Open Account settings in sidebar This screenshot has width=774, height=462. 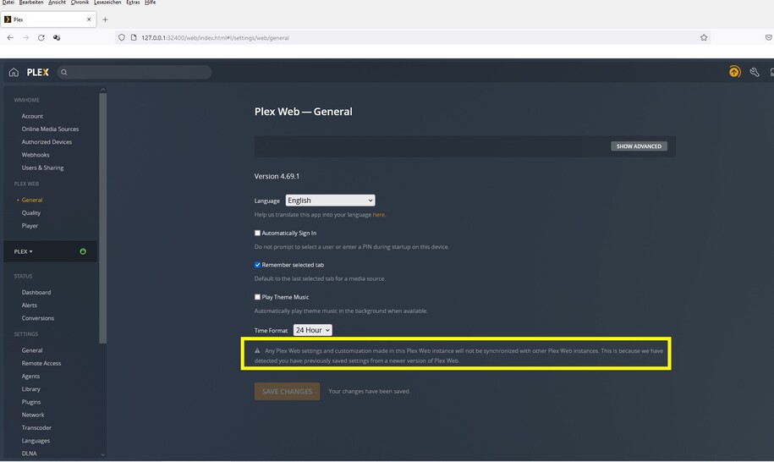[32, 117]
